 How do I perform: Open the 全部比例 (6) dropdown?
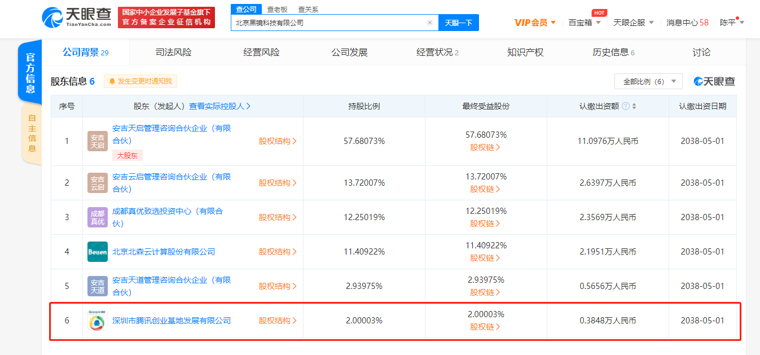point(648,81)
